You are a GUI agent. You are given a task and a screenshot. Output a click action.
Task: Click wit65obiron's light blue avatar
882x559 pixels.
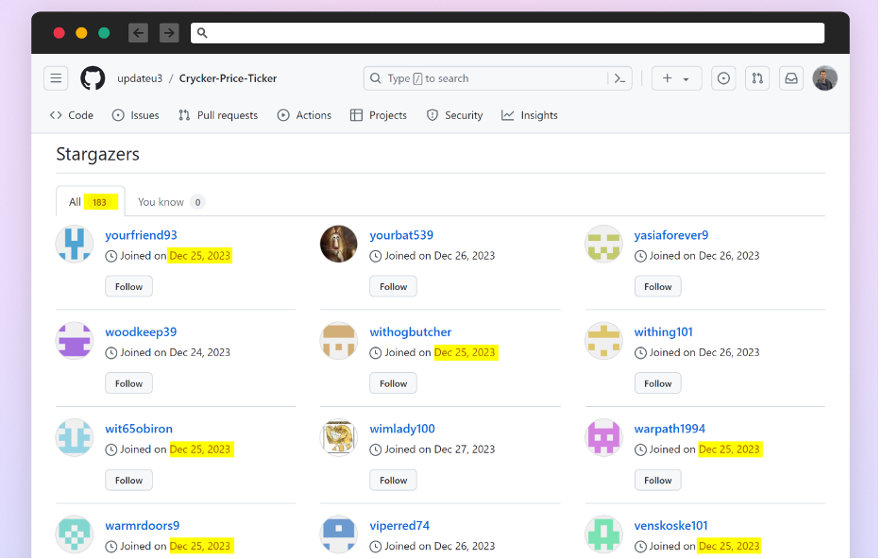coord(75,437)
